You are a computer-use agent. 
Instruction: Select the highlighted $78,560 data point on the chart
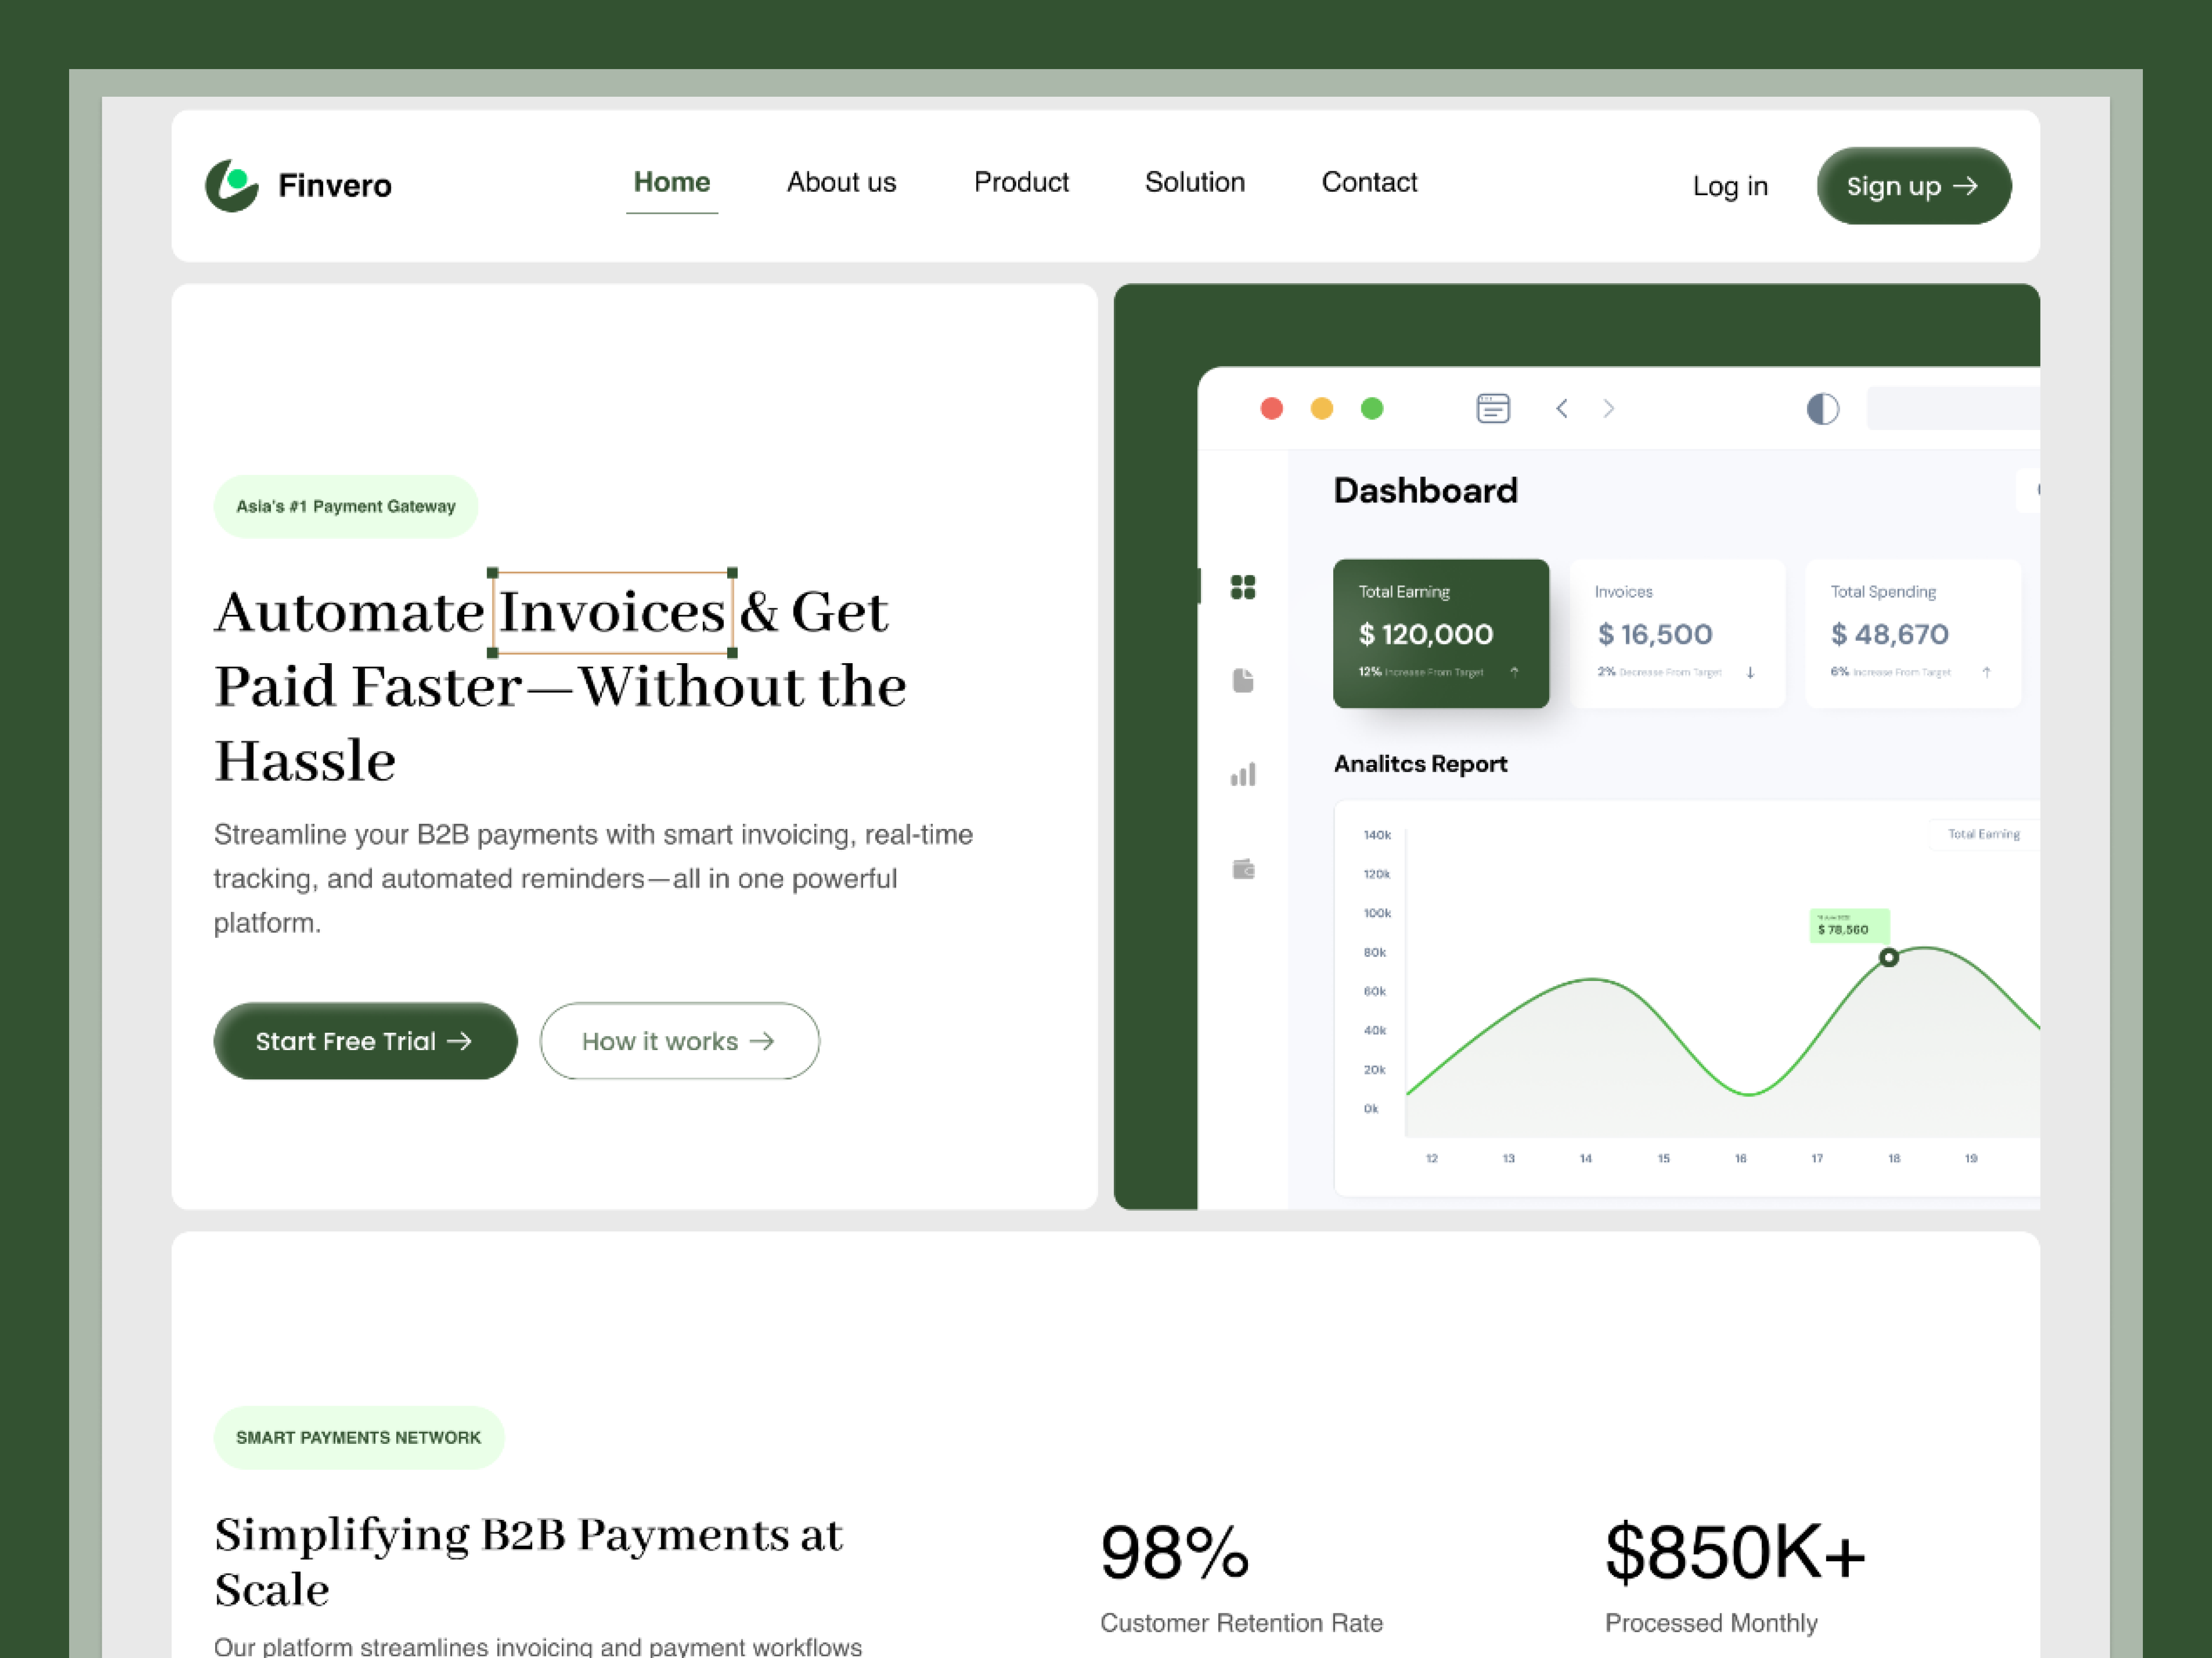(x=1889, y=957)
